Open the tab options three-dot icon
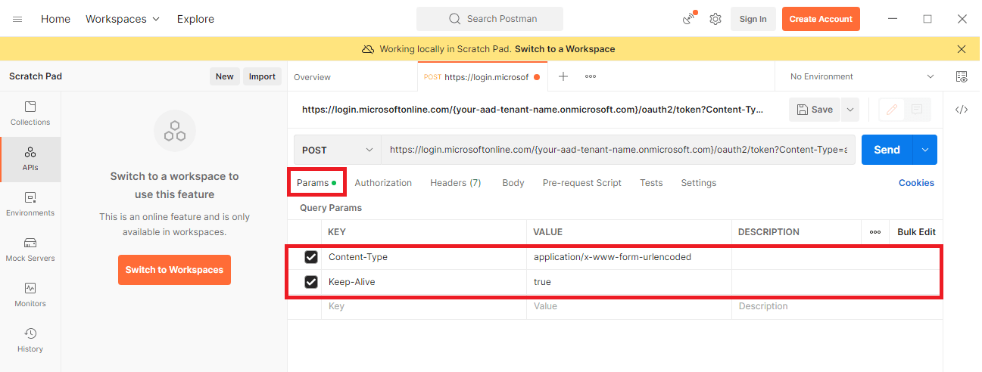The image size is (982, 372). pos(591,76)
